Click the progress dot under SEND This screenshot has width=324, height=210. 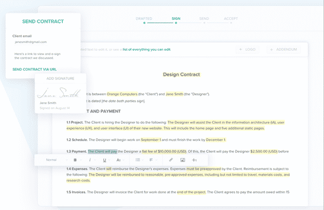204,23
